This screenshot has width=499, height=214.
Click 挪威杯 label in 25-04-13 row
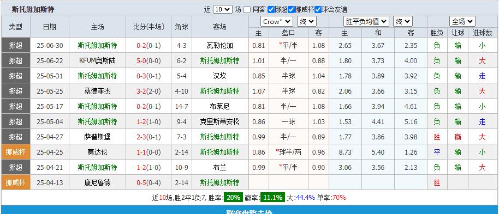(16, 182)
